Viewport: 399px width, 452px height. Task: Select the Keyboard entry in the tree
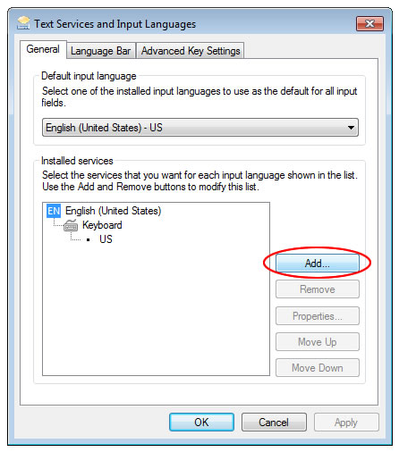click(102, 225)
